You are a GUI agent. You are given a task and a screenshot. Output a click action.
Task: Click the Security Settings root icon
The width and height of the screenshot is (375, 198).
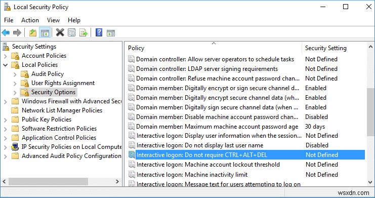(x=6, y=47)
